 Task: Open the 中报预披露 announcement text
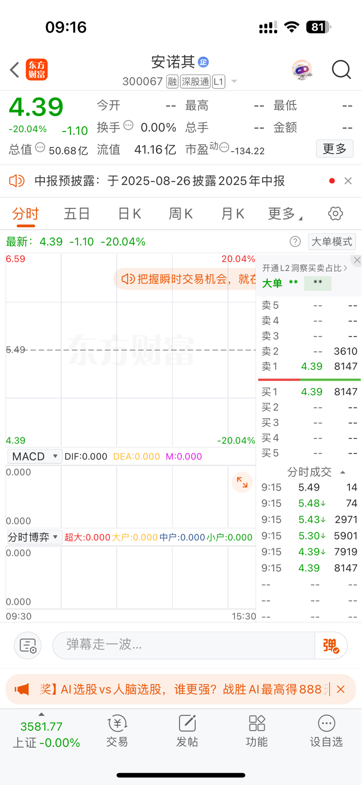[x=160, y=181]
